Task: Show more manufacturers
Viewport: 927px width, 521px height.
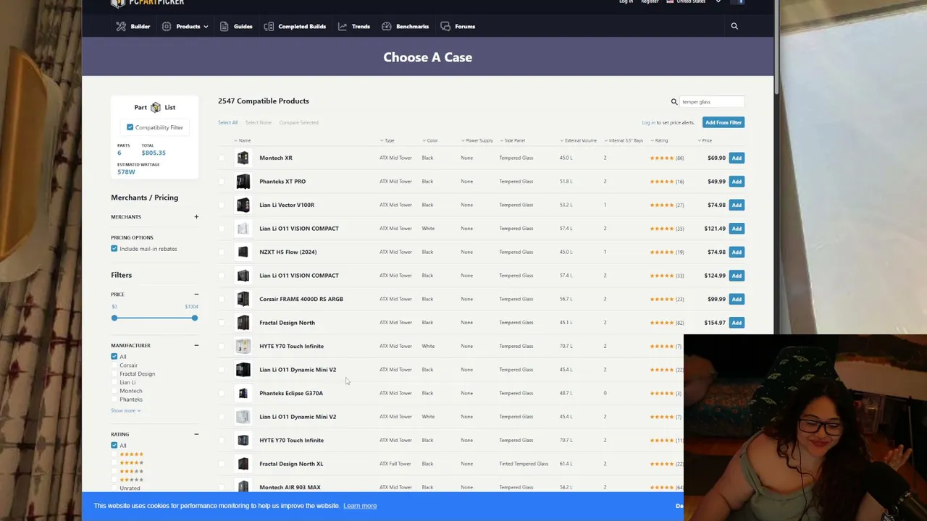Action: (x=125, y=411)
